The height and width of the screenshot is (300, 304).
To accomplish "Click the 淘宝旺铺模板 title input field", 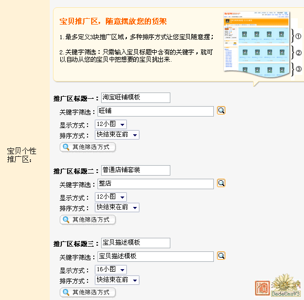I will point(136,98).
